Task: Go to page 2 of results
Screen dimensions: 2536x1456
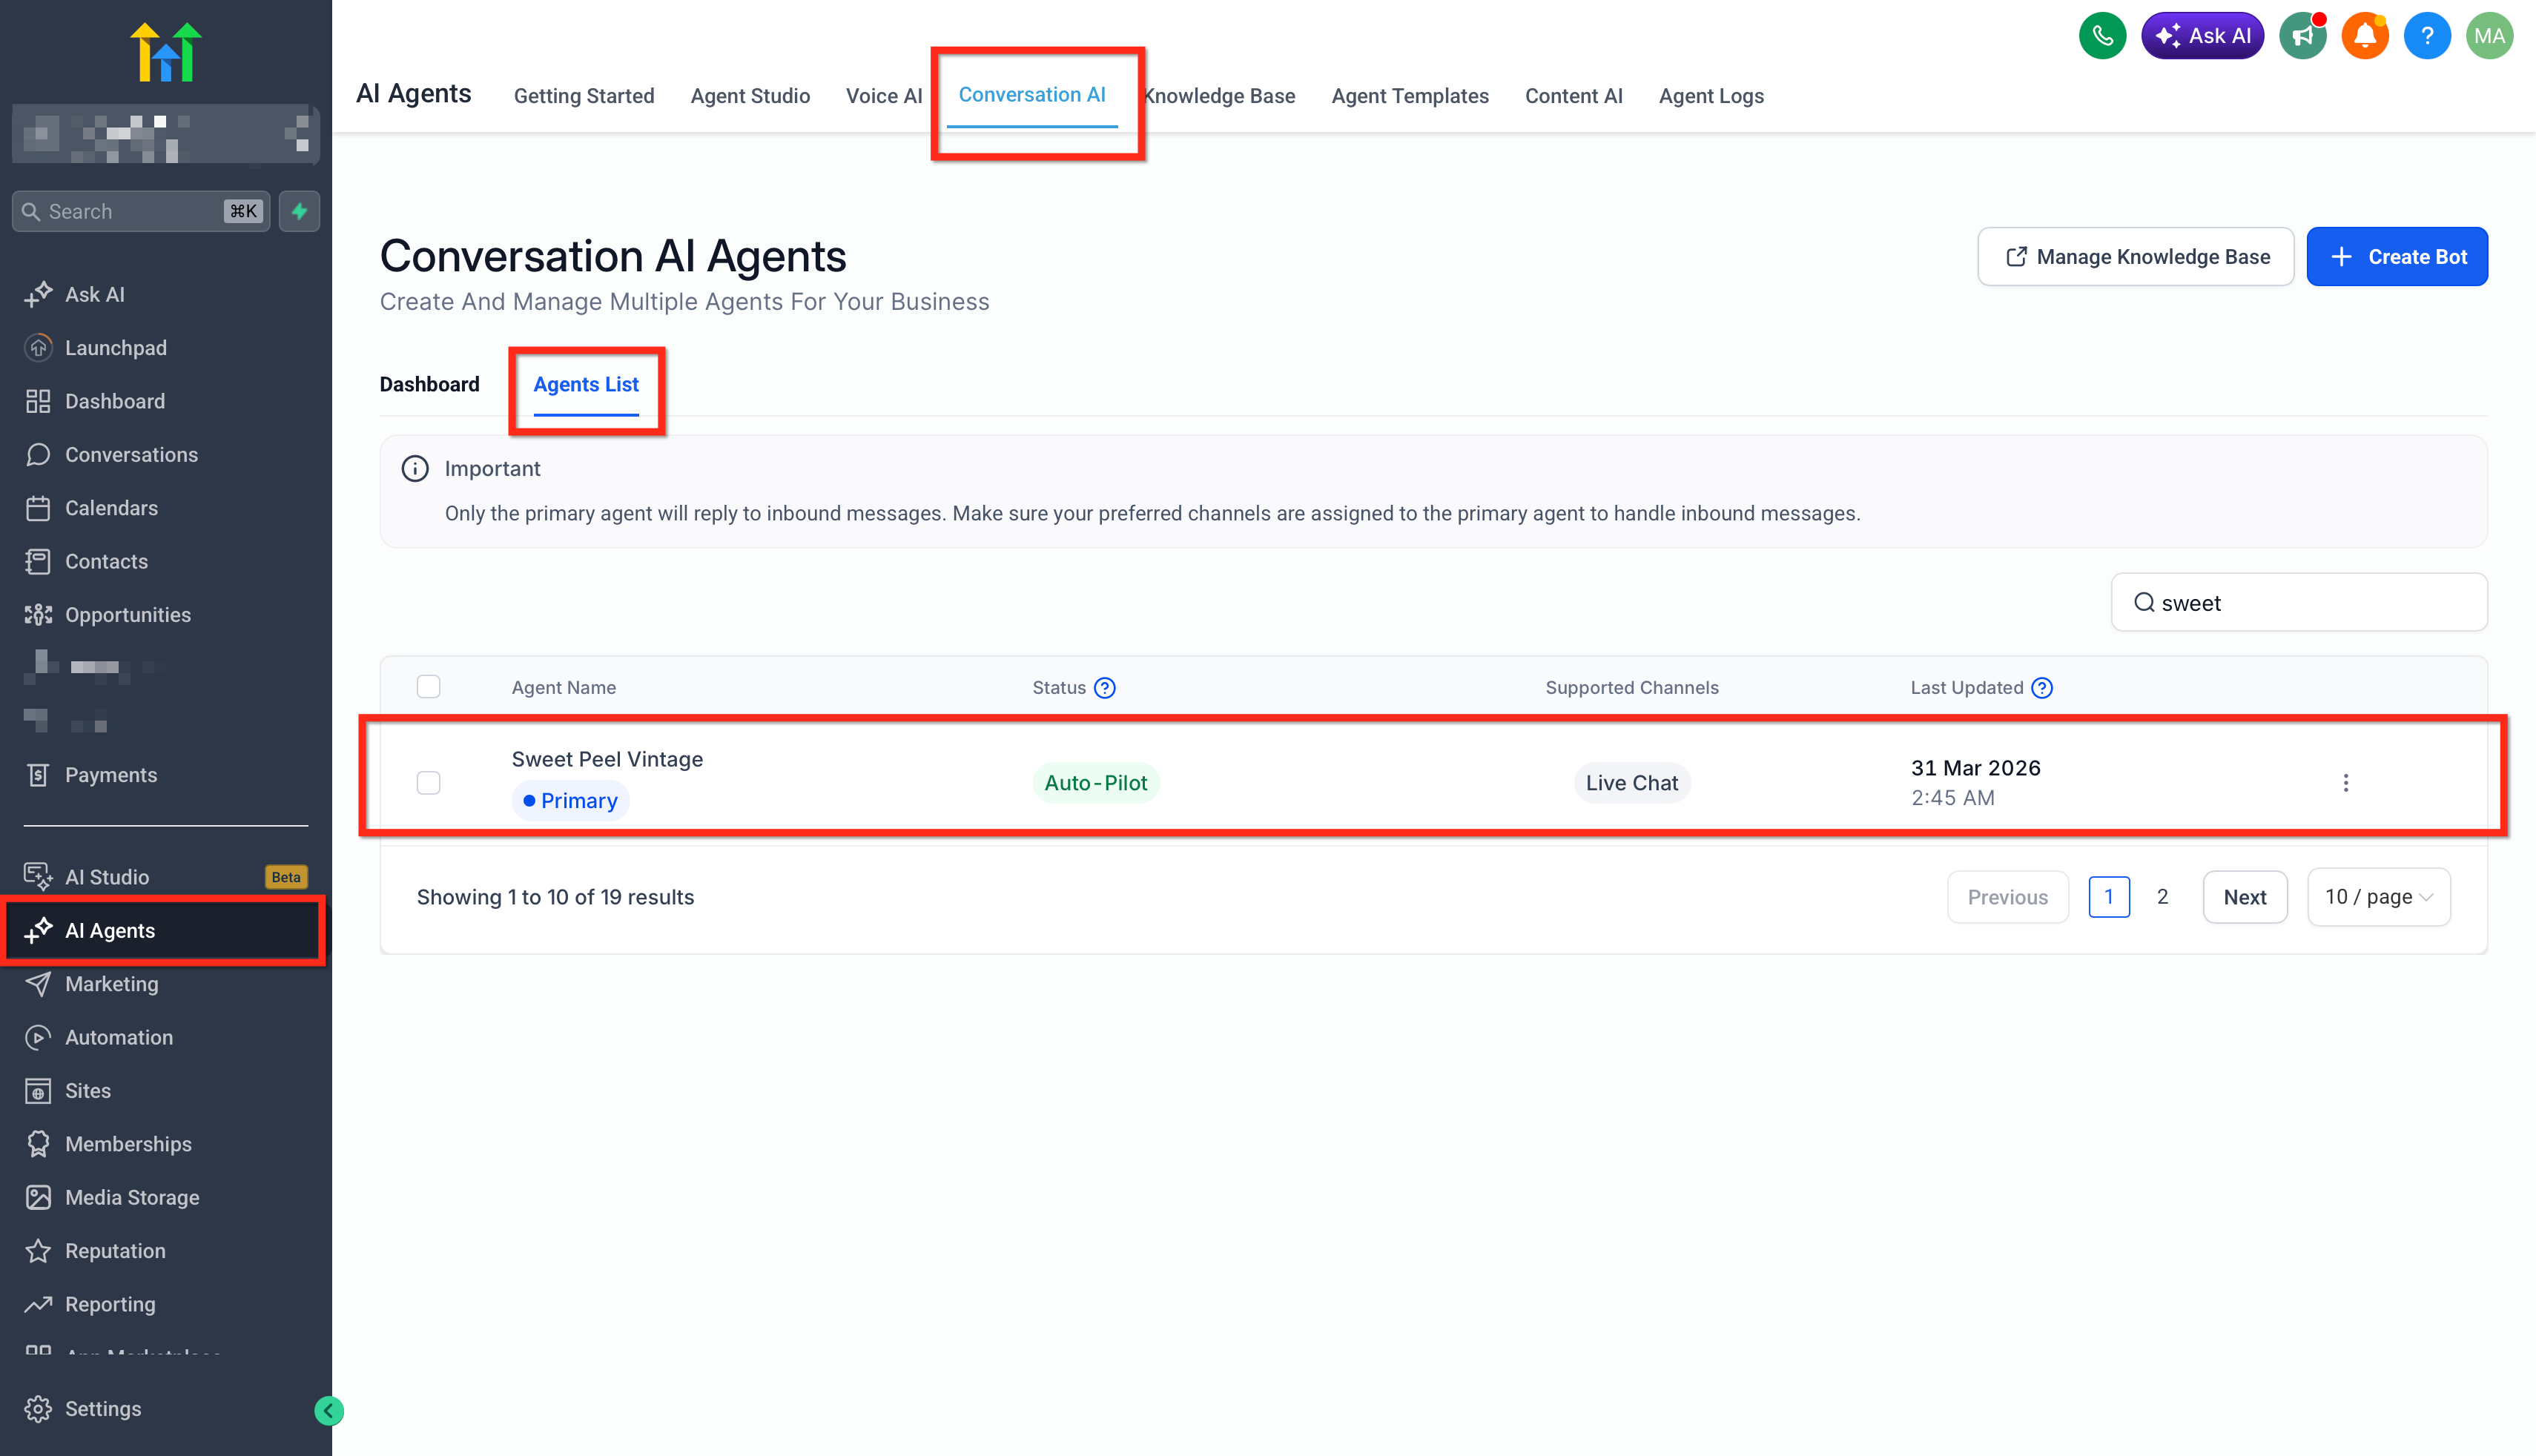Action: [x=2162, y=897]
